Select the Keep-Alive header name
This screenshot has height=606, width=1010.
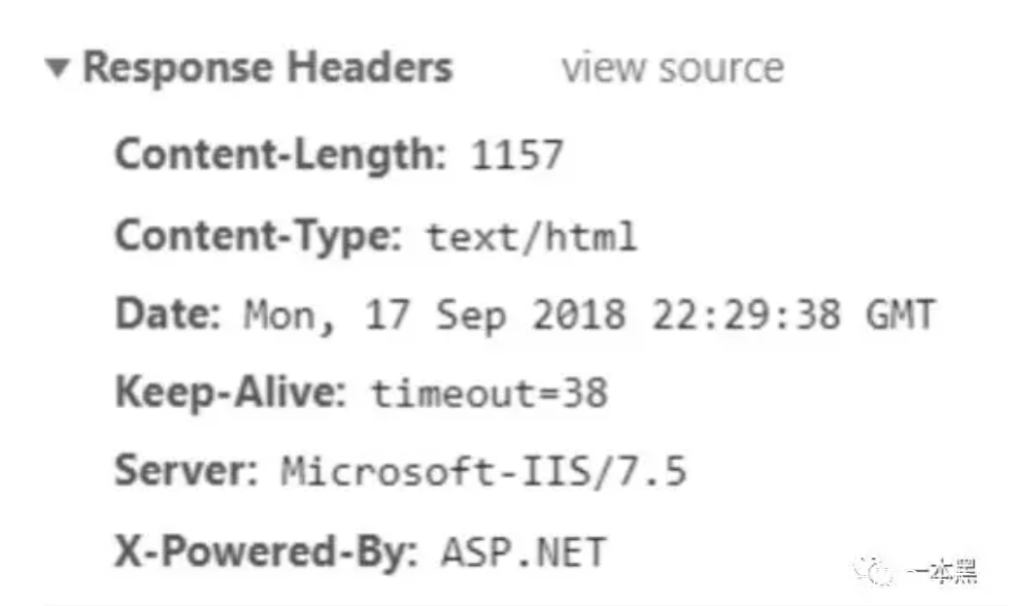click(230, 393)
